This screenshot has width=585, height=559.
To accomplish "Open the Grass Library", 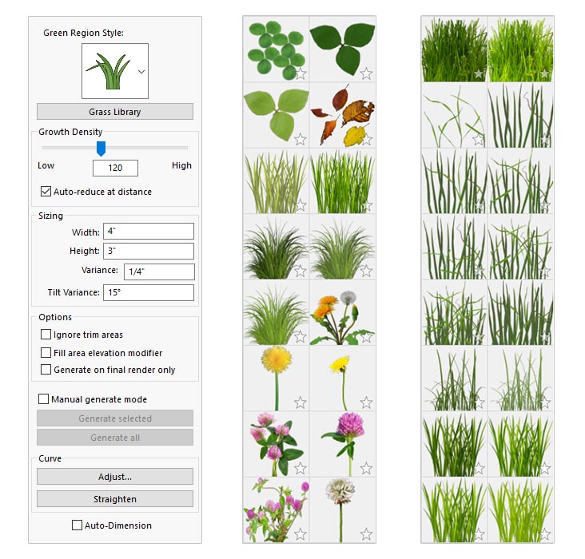I will 115,112.
